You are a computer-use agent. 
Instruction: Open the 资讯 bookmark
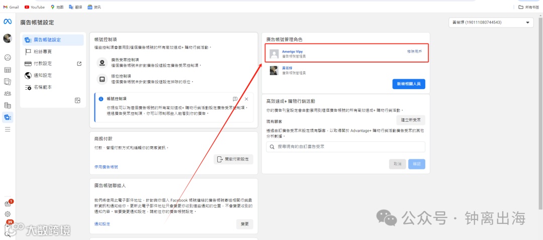(94, 7)
